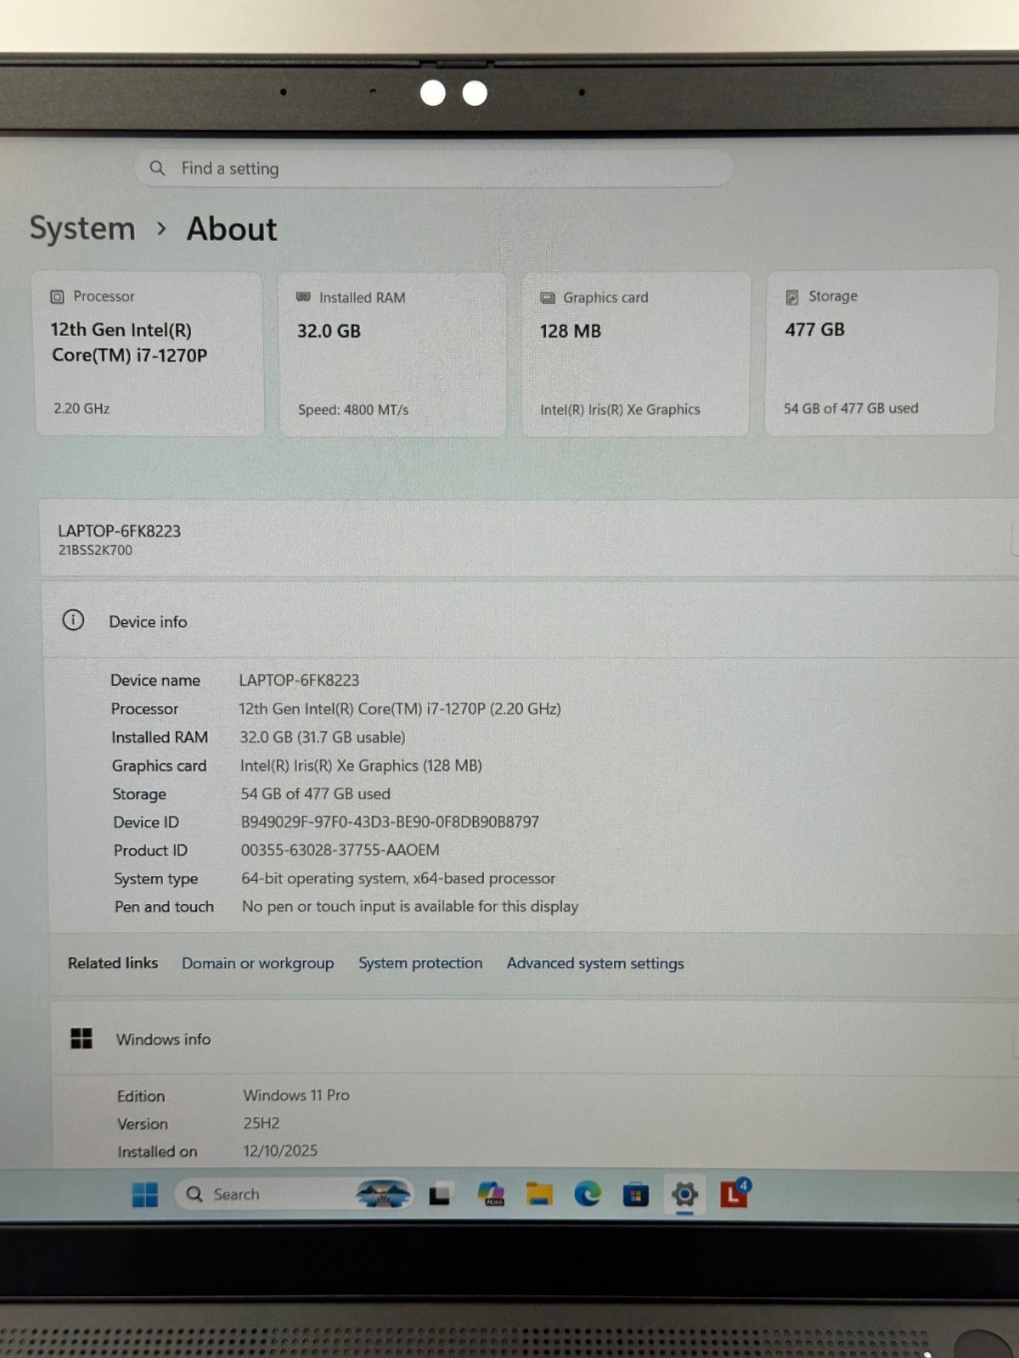Screen dimensions: 1019x1358
Task: Select Device name value LAPTOP-6FK8223
Action: click(299, 680)
